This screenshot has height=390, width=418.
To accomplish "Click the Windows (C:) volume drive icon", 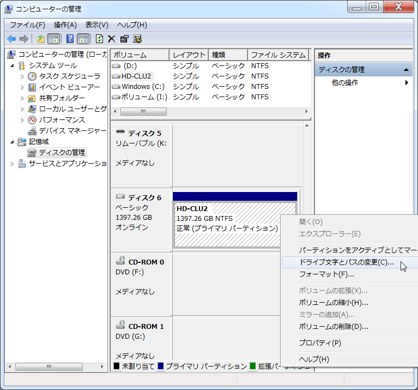I will coord(116,87).
